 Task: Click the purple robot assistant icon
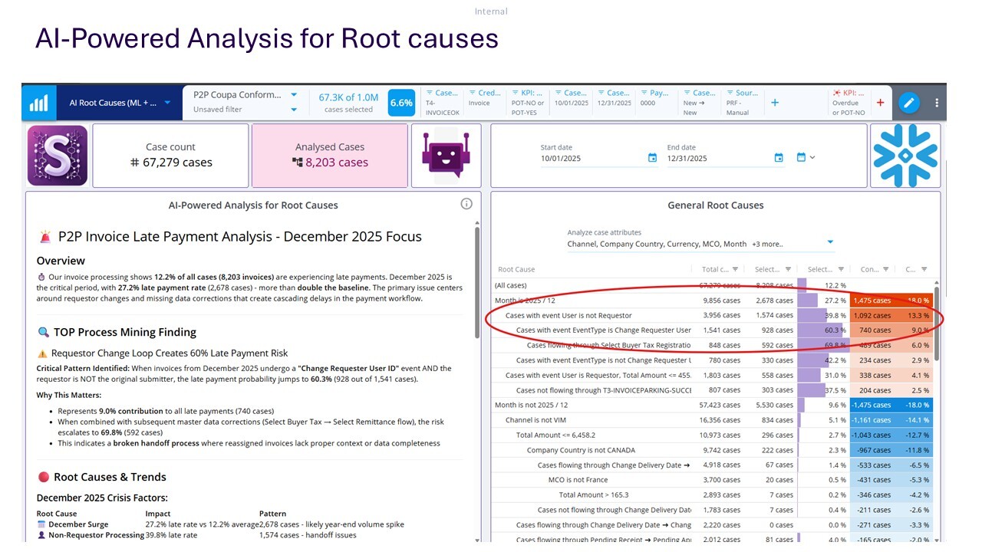coord(447,156)
